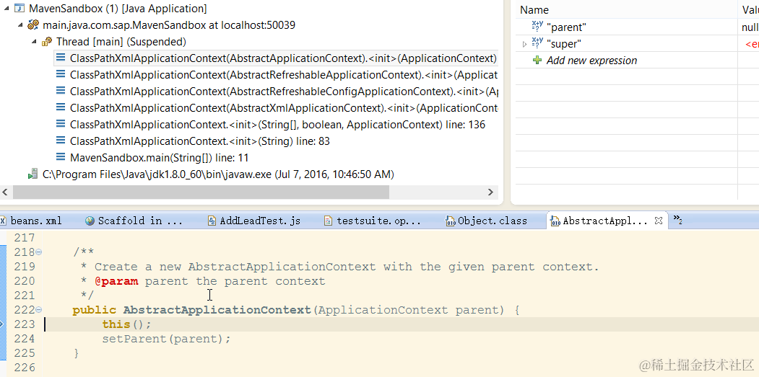
Task: Click the class file icon on Object.class tab
Action: click(450, 221)
